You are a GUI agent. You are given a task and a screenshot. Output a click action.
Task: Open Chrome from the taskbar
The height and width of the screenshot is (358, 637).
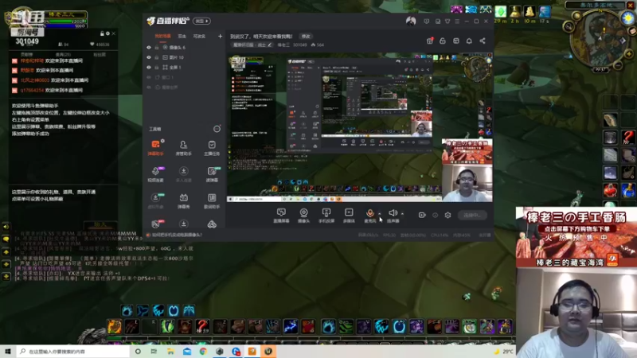[x=203, y=352]
